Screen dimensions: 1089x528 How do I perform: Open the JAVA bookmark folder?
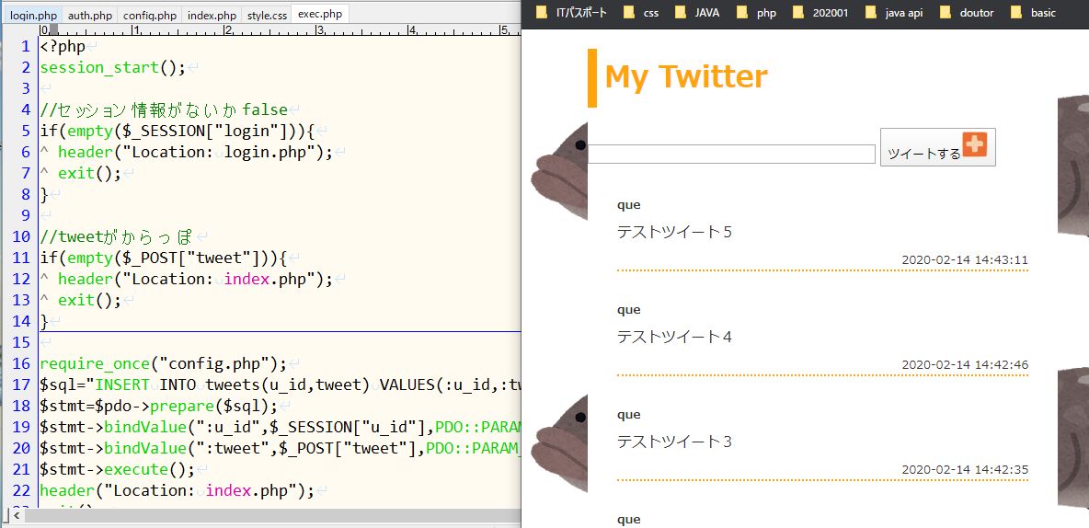coord(698,13)
